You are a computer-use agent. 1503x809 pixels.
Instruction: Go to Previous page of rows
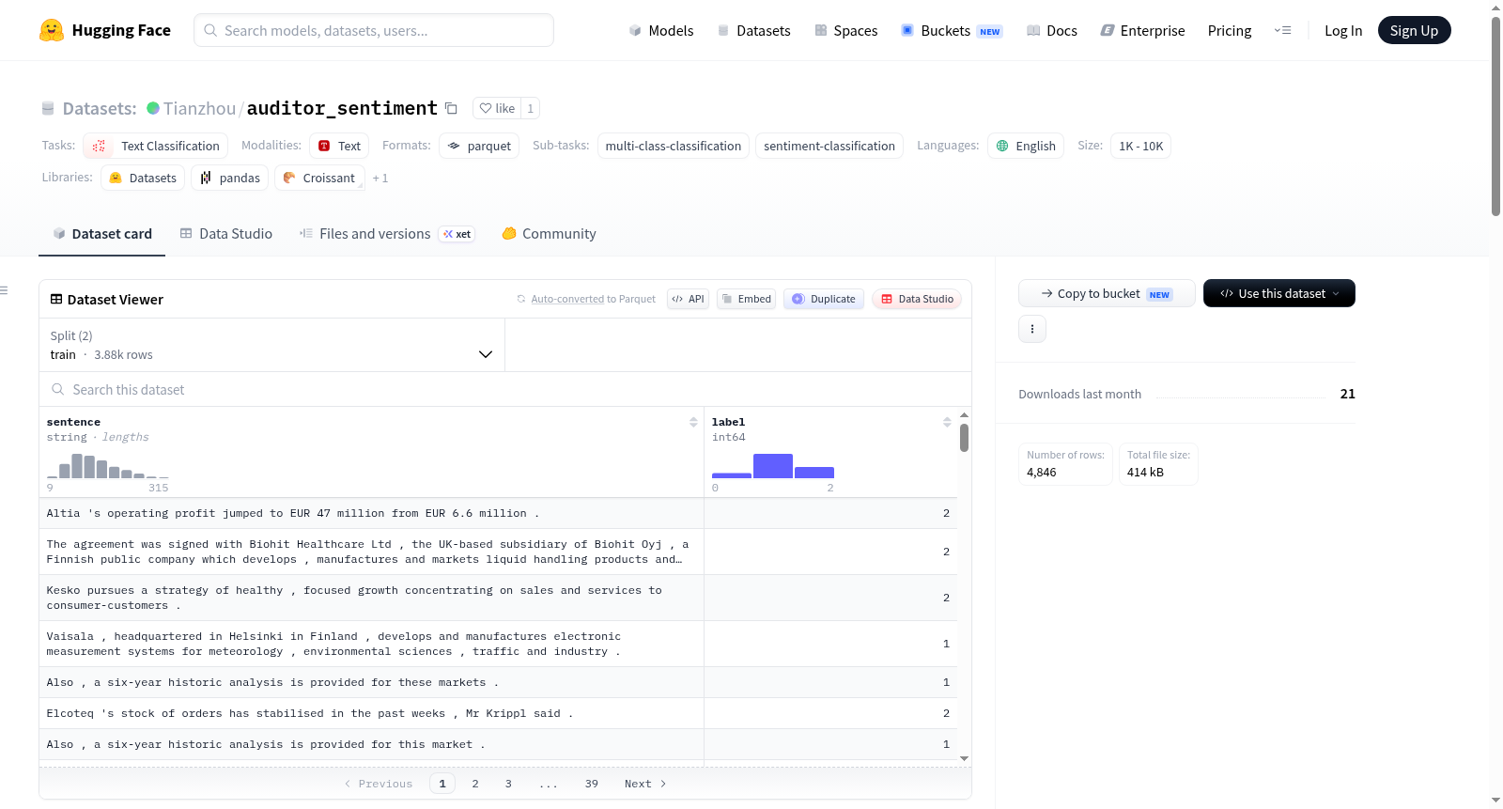(x=379, y=784)
